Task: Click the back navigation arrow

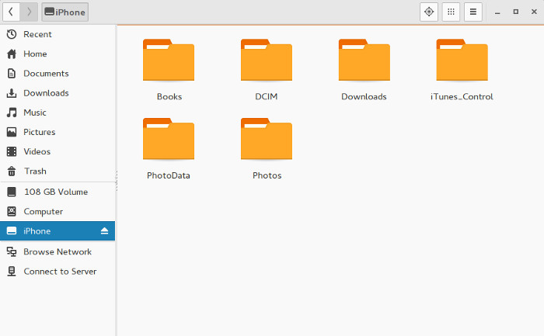Action: coord(11,12)
